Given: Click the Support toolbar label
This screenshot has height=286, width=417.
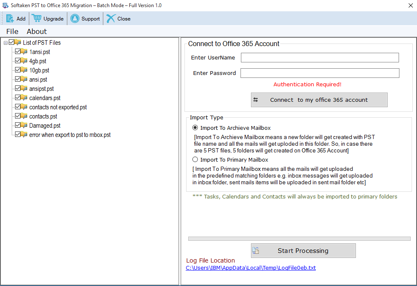Looking at the screenshot, I should coord(90,19).
